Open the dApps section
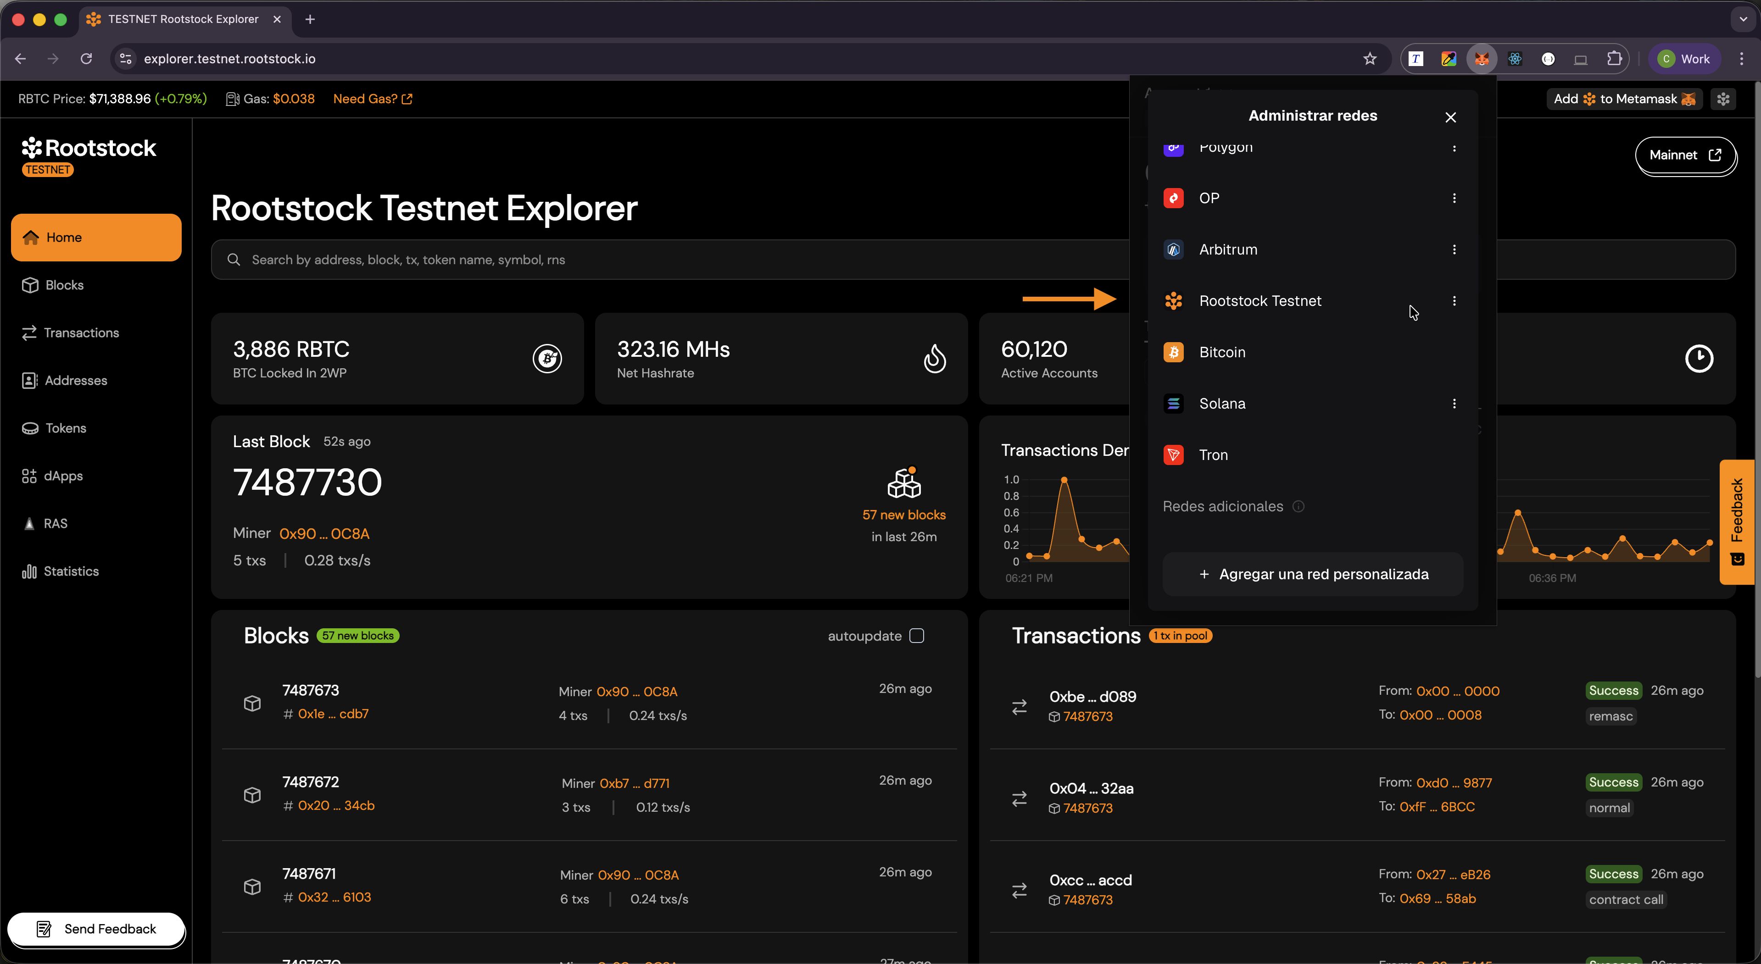The width and height of the screenshot is (1761, 964). (62, 476)
